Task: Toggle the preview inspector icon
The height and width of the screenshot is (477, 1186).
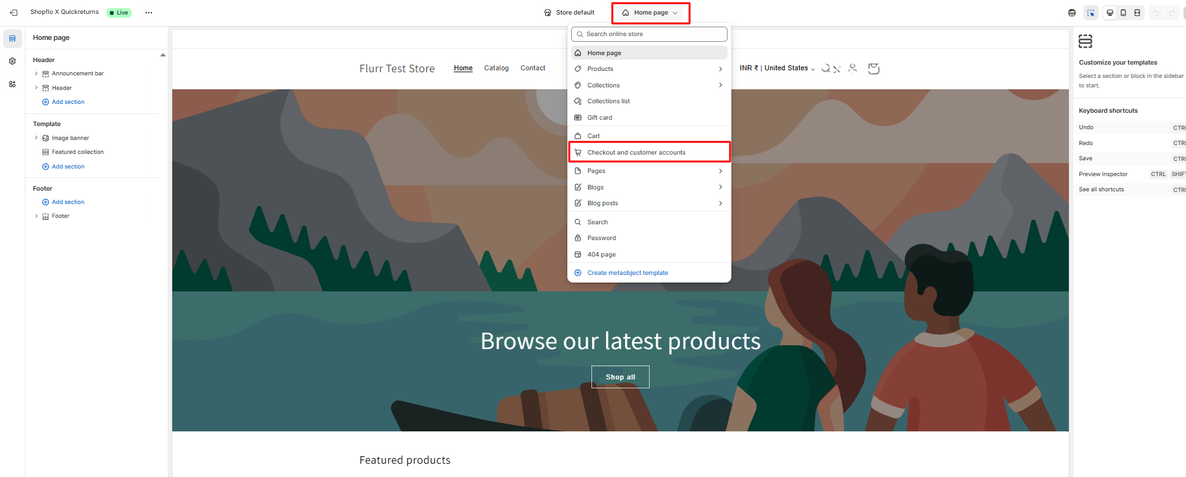Action: (1090, 13)
